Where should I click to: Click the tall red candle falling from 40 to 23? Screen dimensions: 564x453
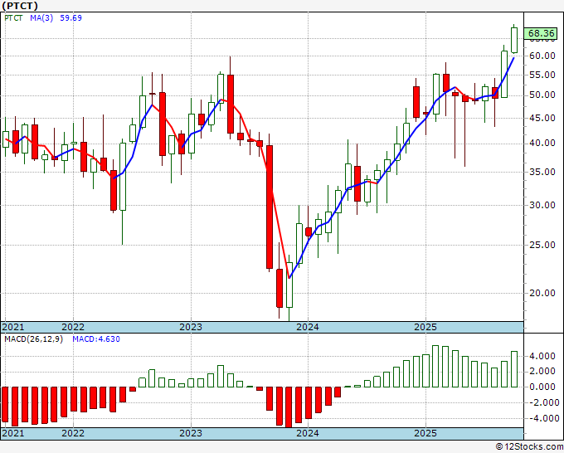point(270,207)
